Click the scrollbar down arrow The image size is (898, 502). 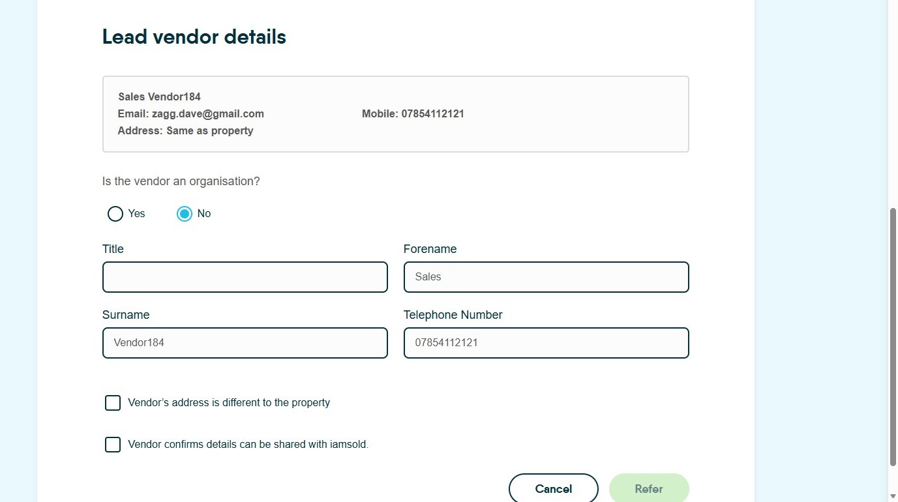[893, 496]
